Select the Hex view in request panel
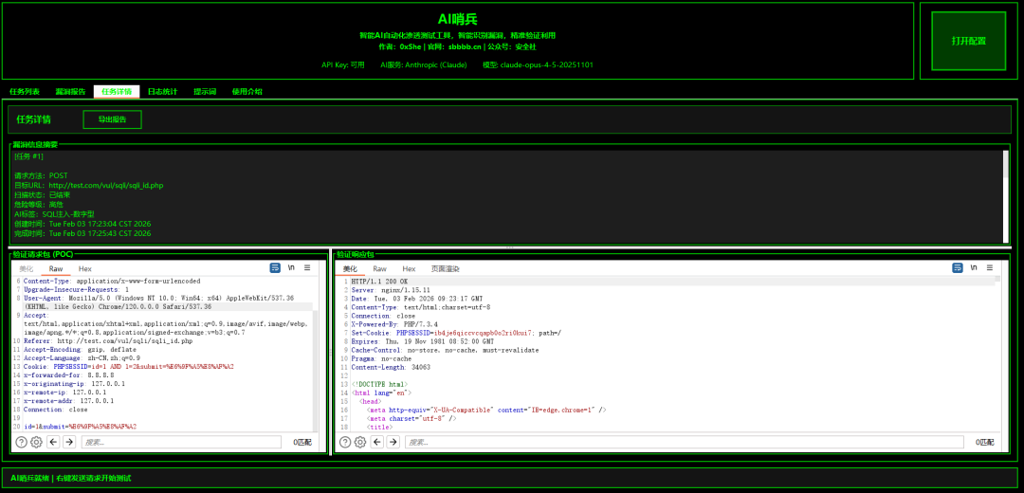Image resolution: width=1024 pixels, height=493 pixels. (85, 269)
